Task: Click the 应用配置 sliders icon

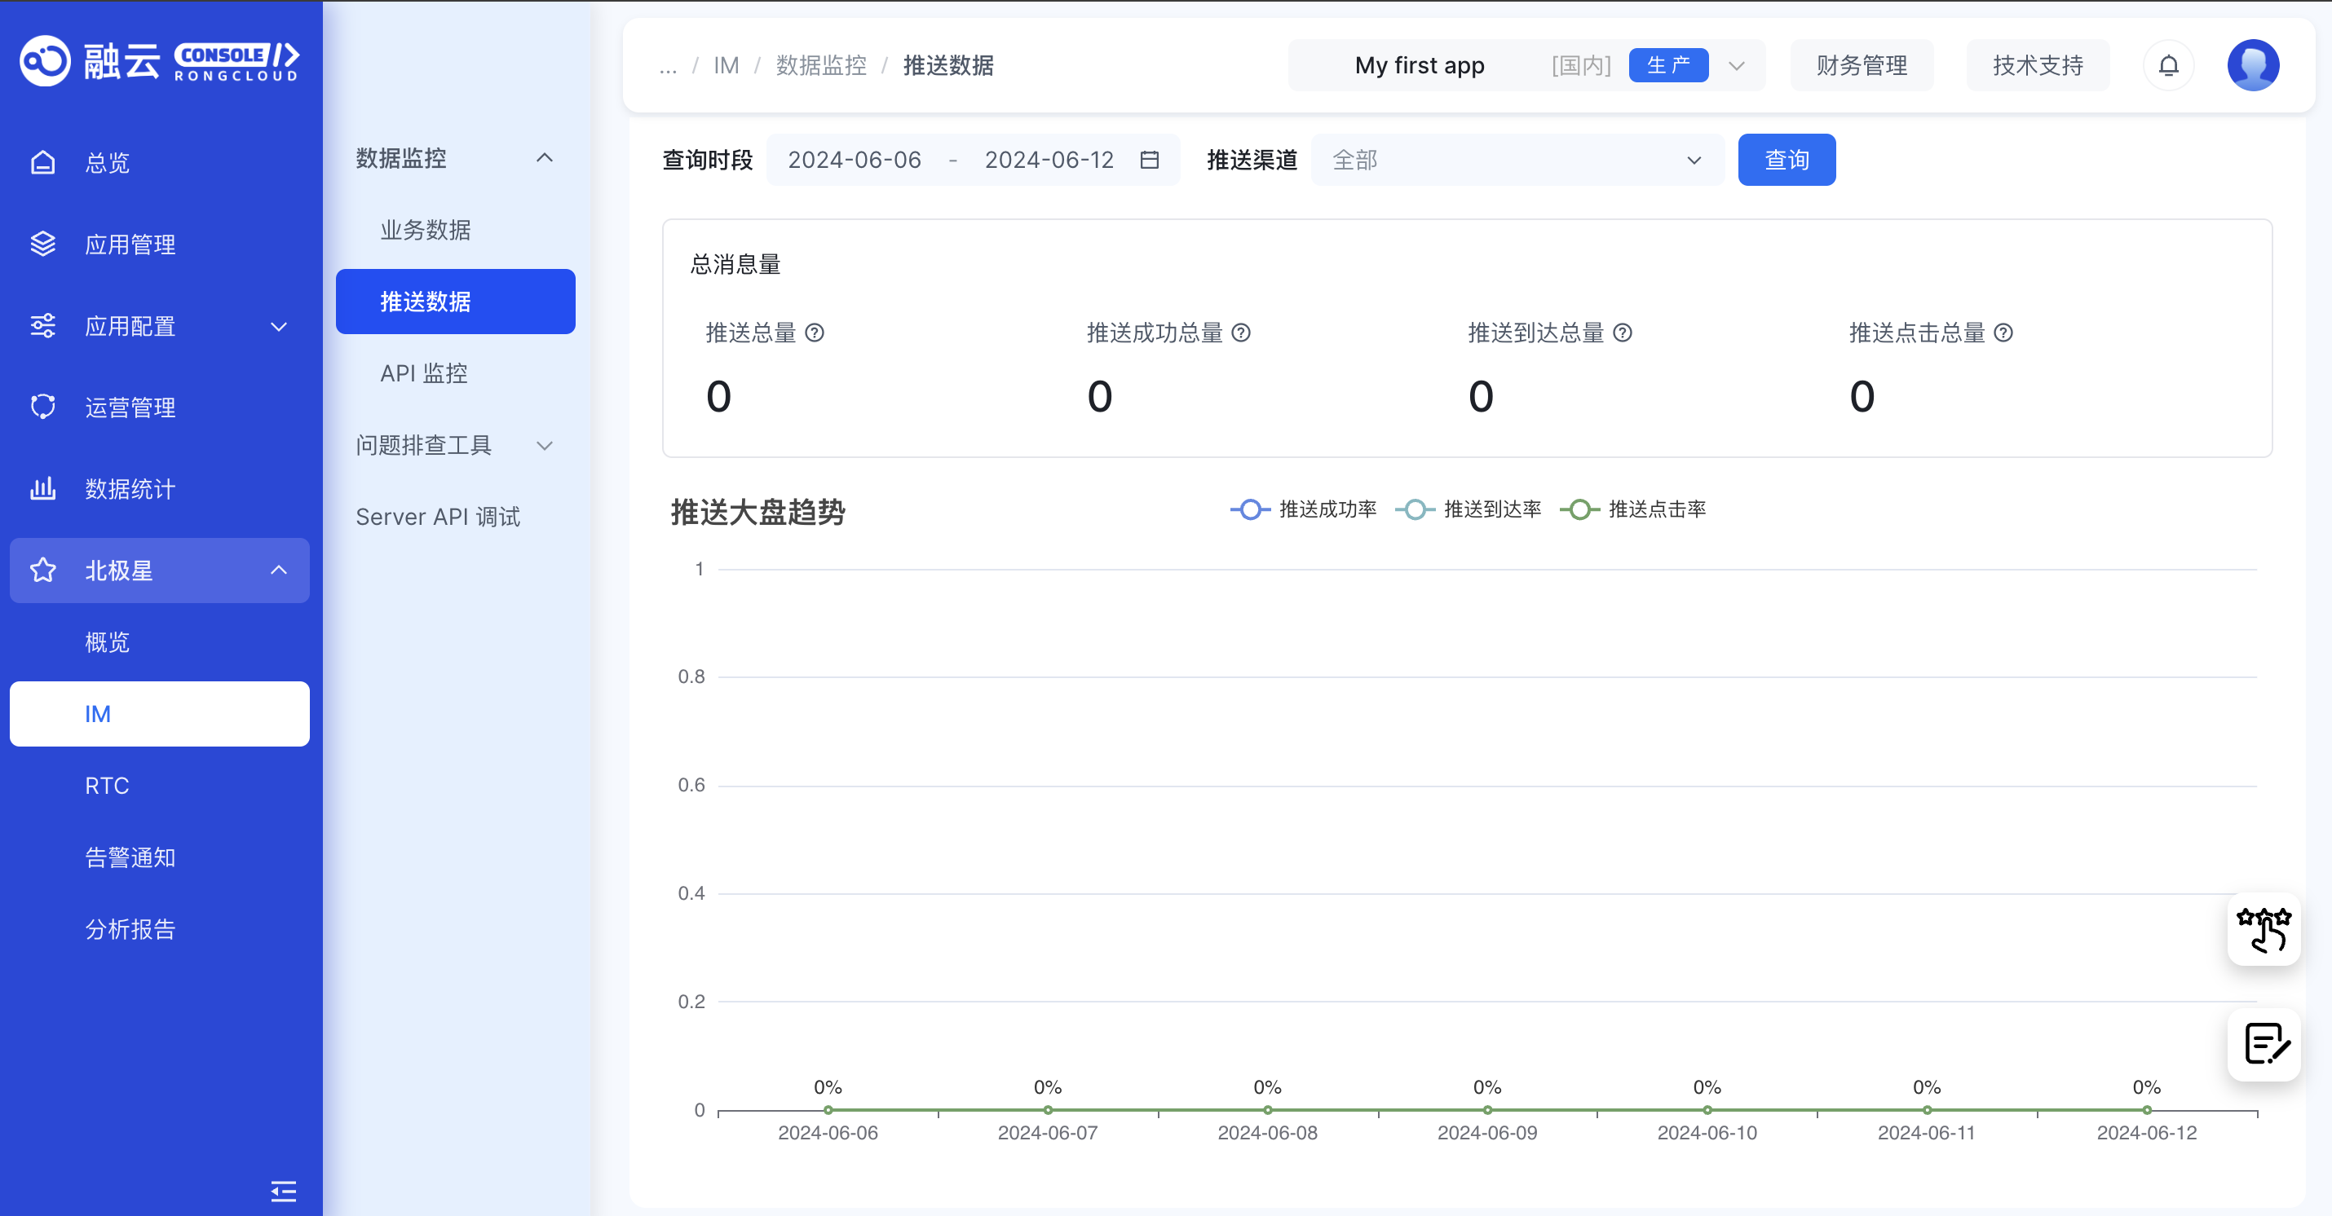Action: pos(42,326)
